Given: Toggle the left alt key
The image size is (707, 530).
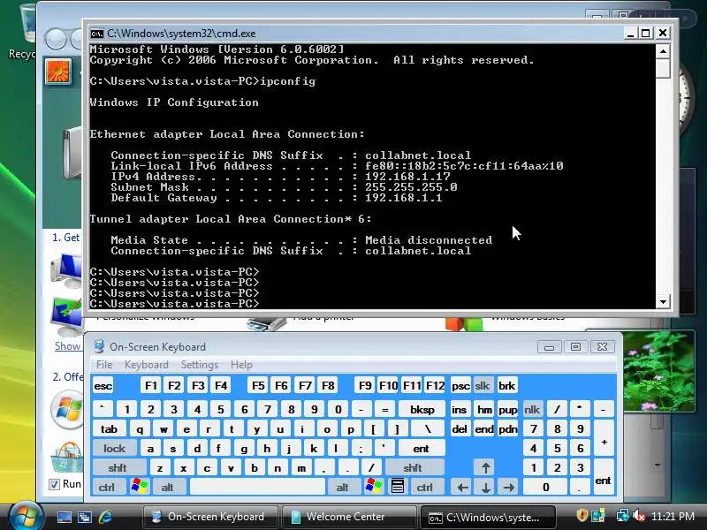Looking at the screenshot, I should [167, 488].
